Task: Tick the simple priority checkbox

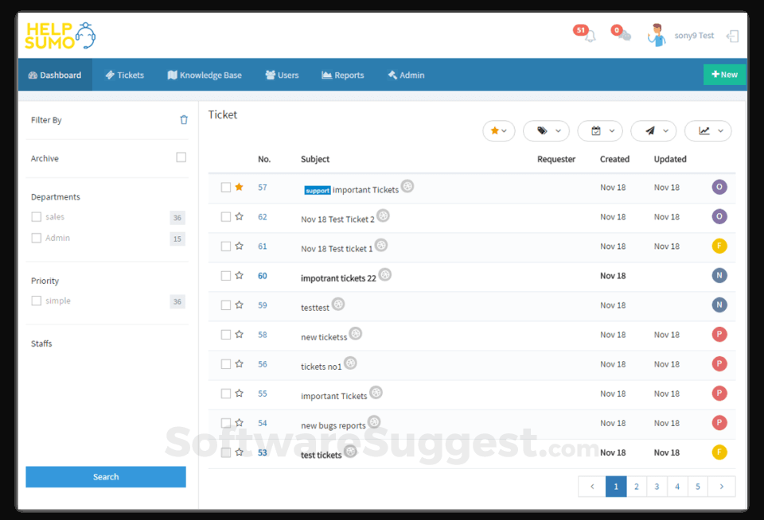Action: tap(37, 301)
